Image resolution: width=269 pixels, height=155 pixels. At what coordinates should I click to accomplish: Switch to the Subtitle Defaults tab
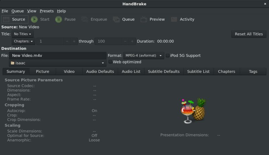coord(164,72)
